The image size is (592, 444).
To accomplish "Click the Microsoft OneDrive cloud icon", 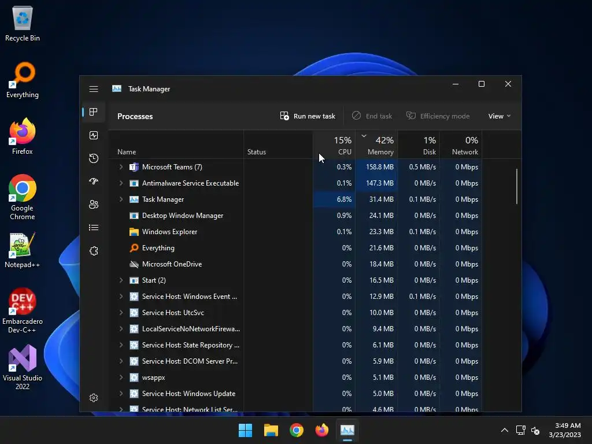I will pos(134,264).
